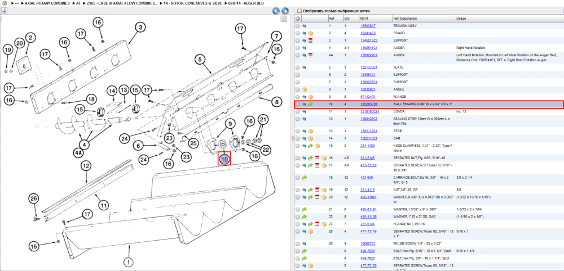Viewport: 564px width, 271px height.
Task: Open next diagram with right arrow button
Action: tap(285, 11)
